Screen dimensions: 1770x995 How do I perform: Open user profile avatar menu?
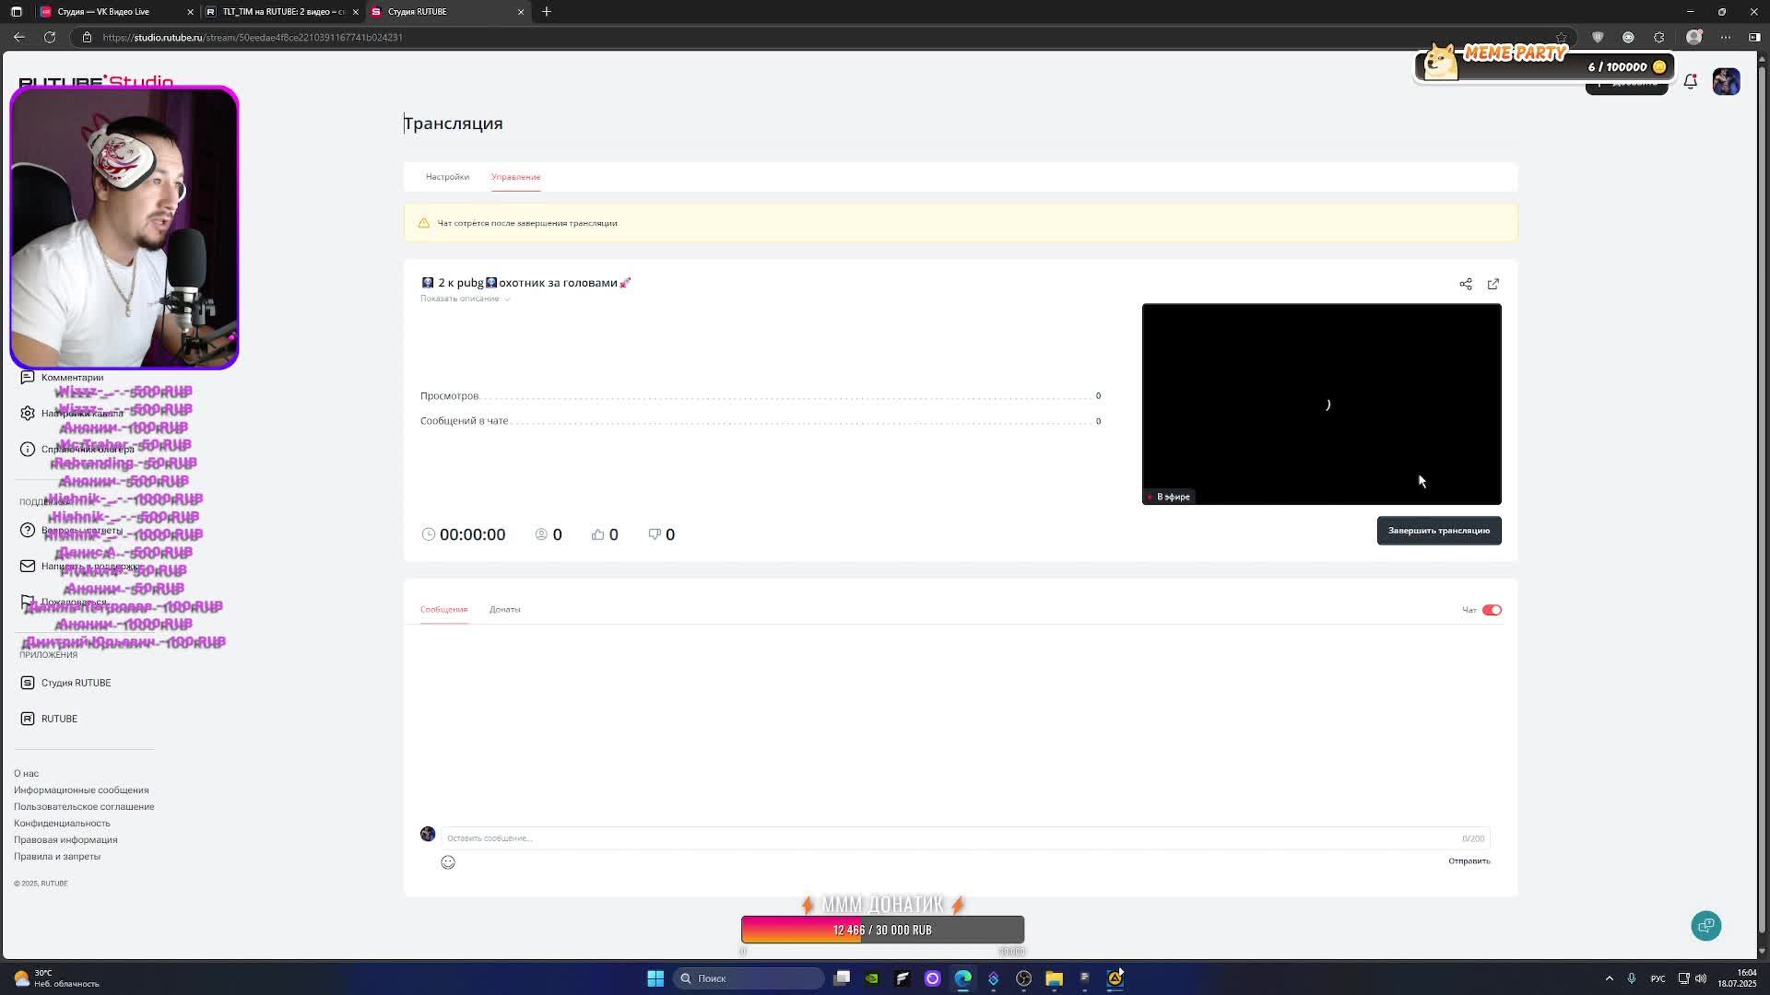[1726, 82]
